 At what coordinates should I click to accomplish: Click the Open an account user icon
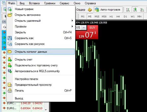tap(10, 60)
